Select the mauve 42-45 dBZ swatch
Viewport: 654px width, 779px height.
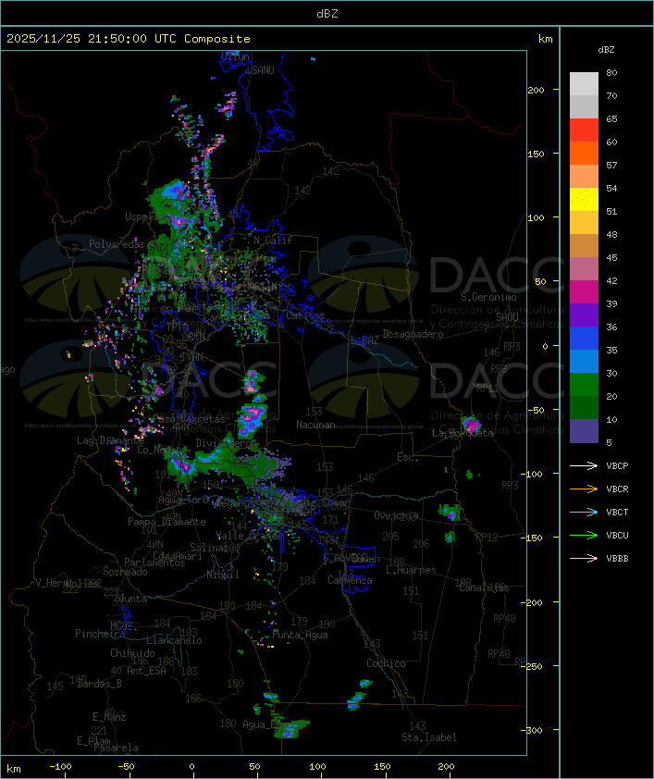[584, 269]
